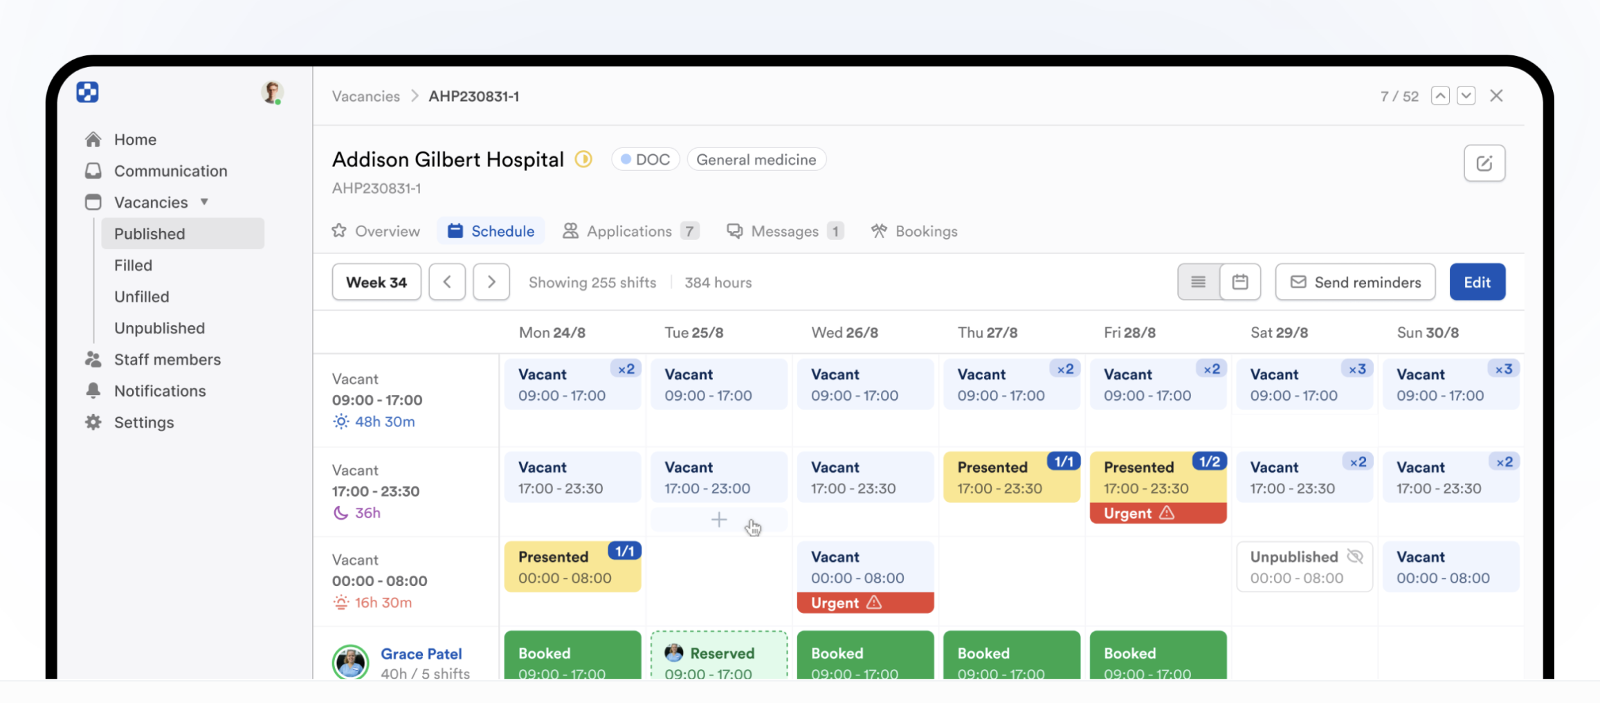This screenshot has height=703, width=1600.
Task: Click the edit pencil icon beside hospital name
Action: 1484,163
